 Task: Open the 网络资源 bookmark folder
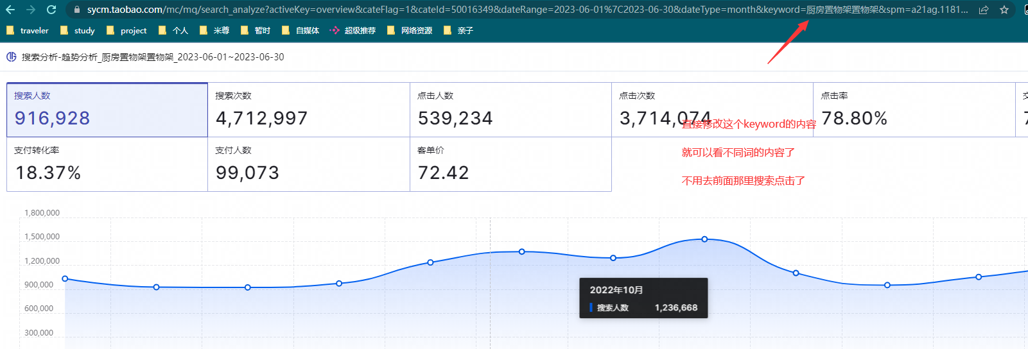(x=410, y=30)
